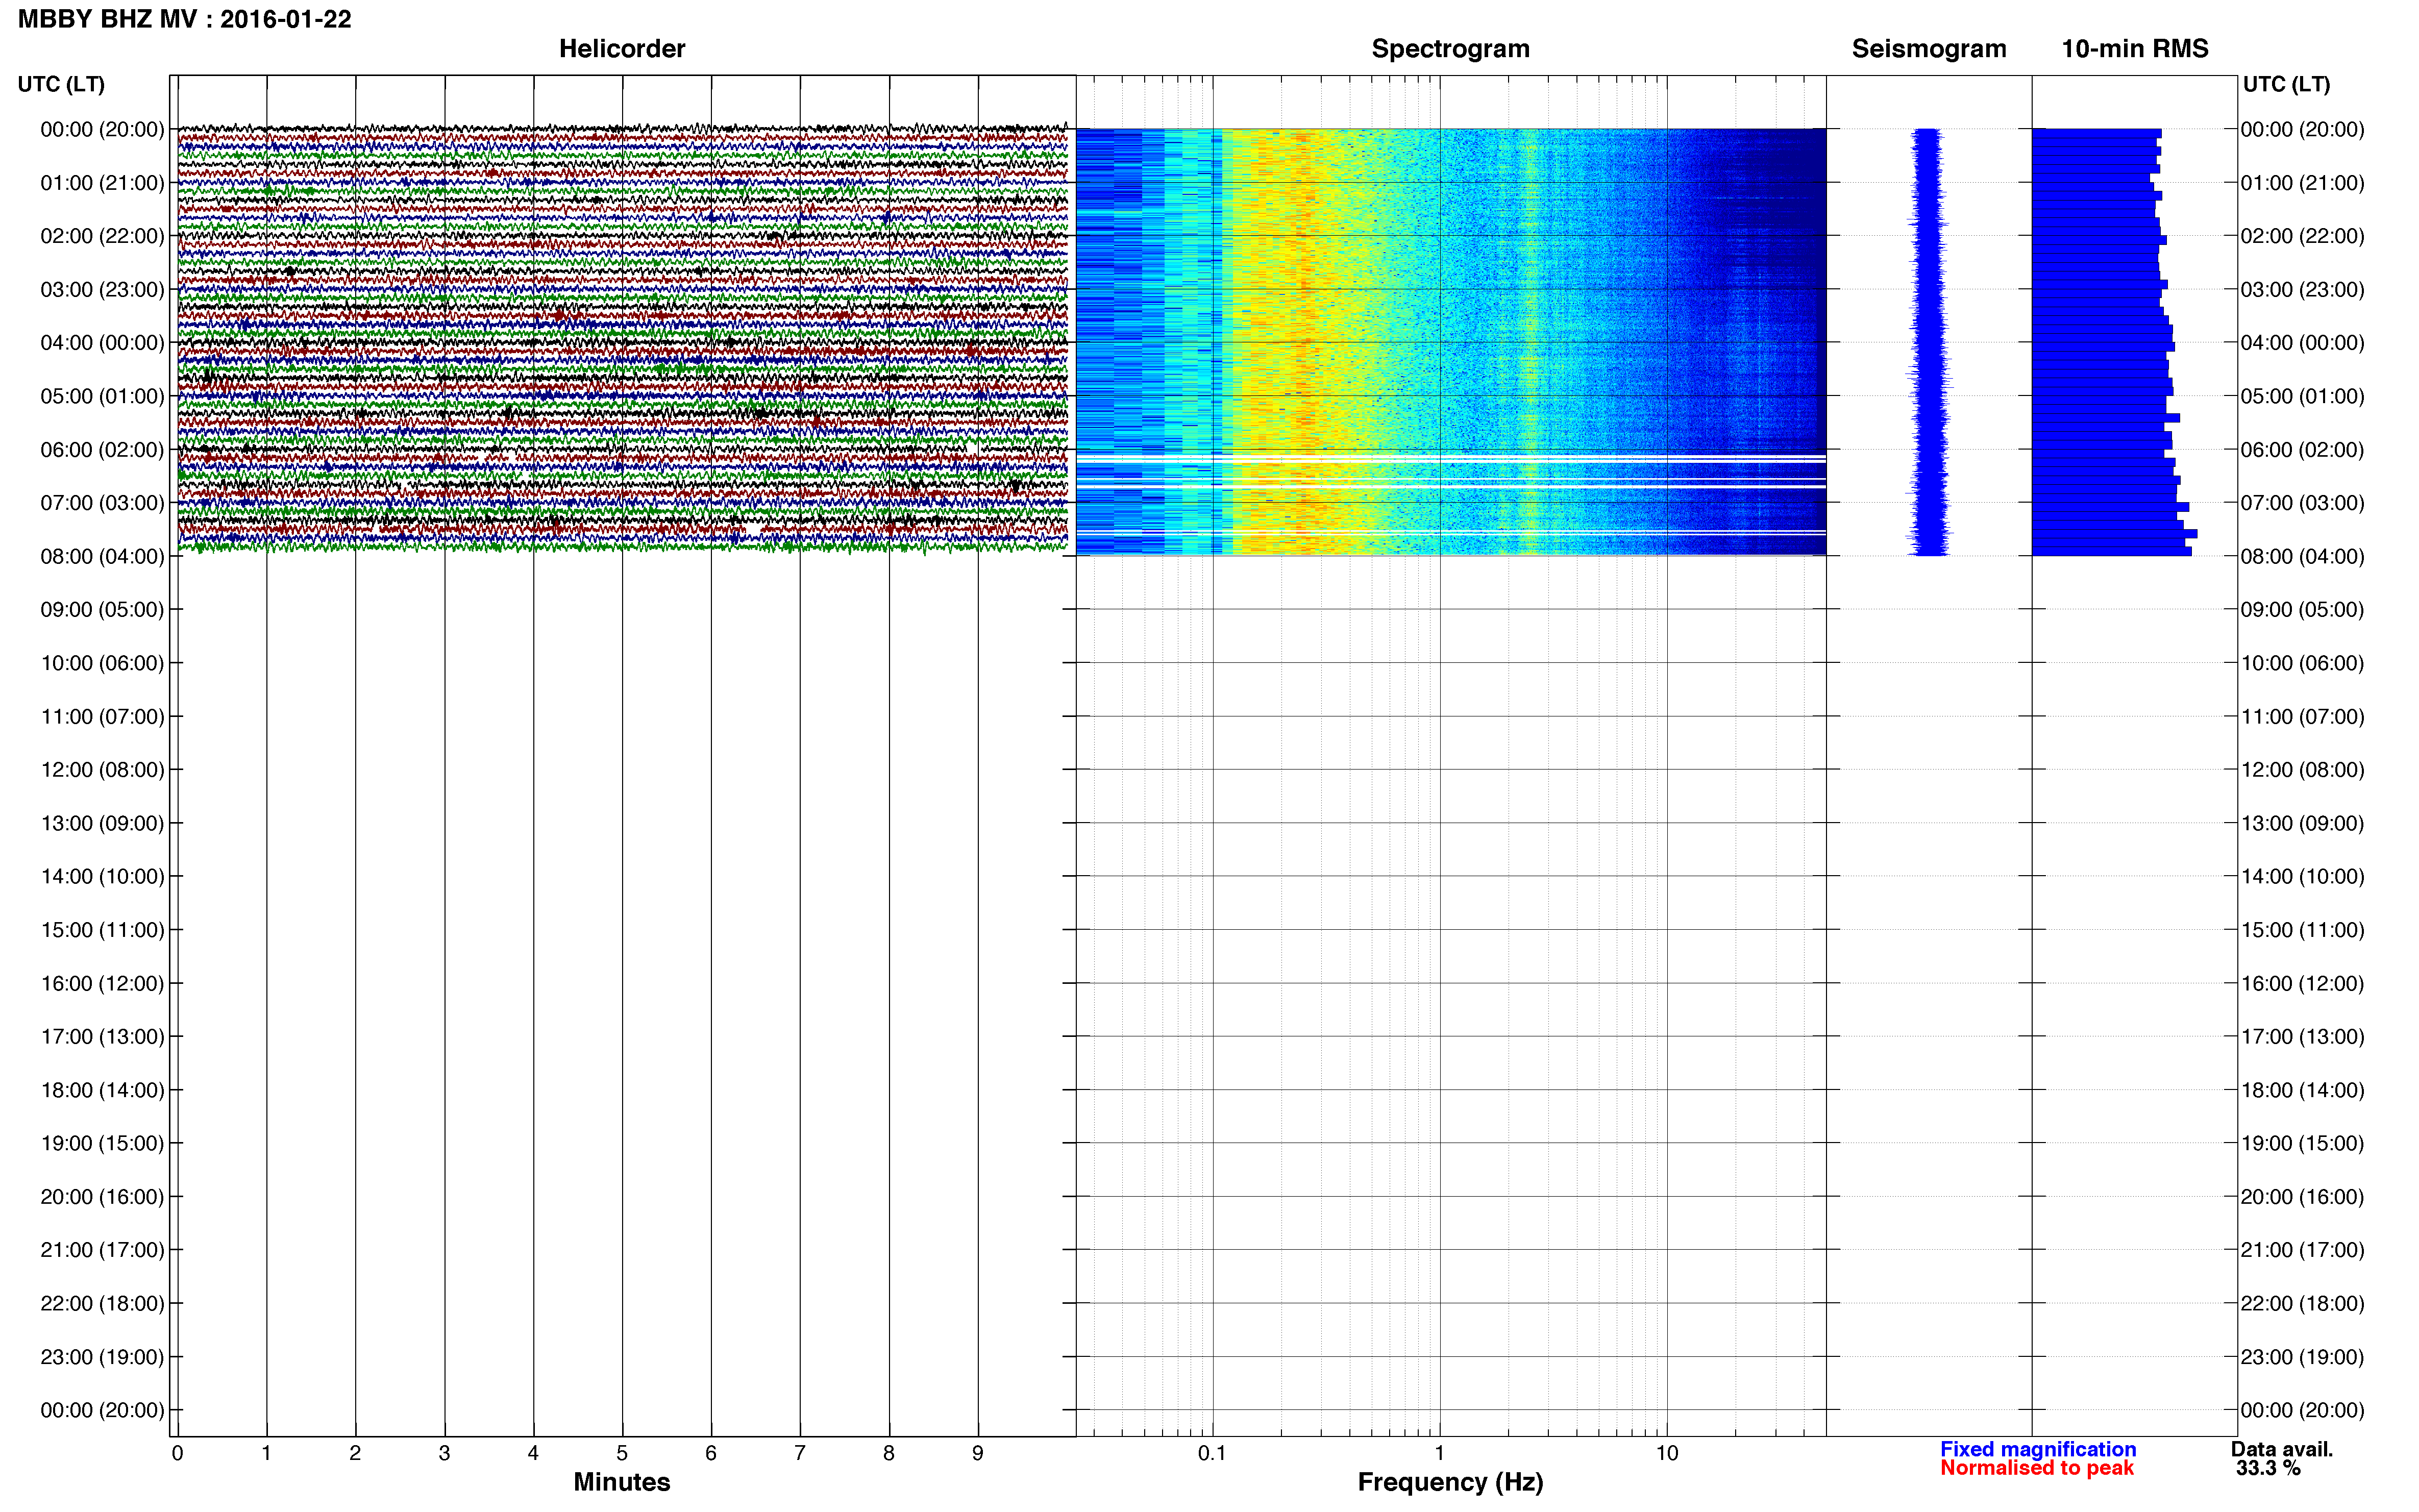Click right axis label 18:00 (14:00)

2302,1090
